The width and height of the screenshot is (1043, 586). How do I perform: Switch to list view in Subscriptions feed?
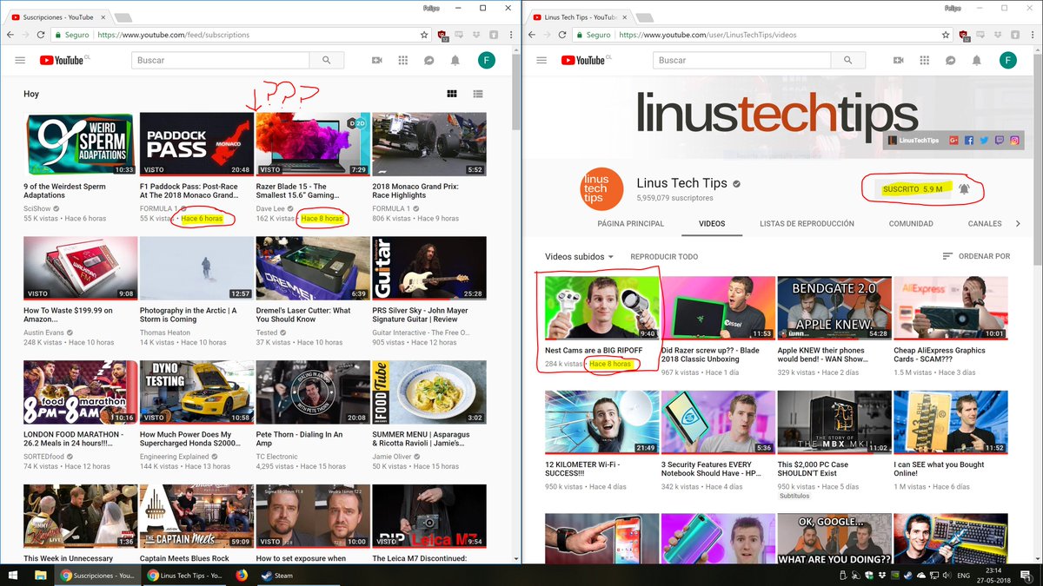tap(478, 94)
